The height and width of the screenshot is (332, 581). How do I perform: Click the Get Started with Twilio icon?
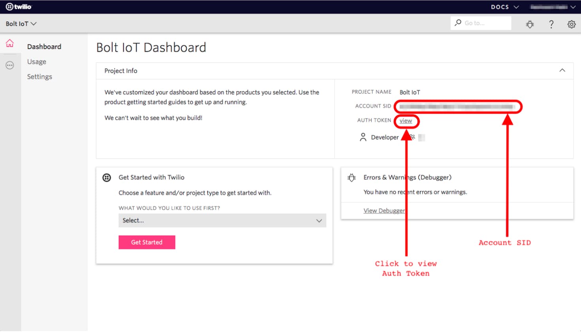tap(107, 177)
